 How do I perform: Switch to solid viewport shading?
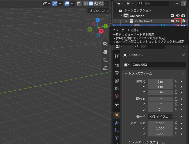pyautogui.click(x=91, y=3)
